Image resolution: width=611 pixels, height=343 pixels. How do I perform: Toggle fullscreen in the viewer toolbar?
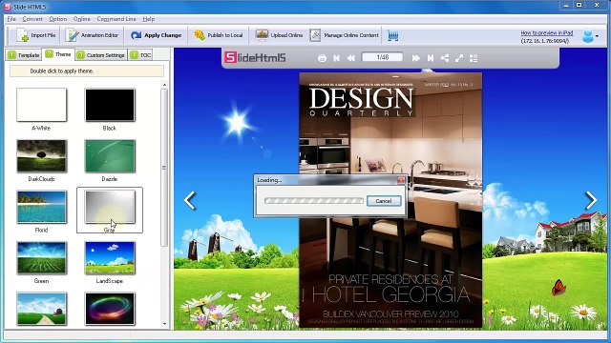click(459, 58)
